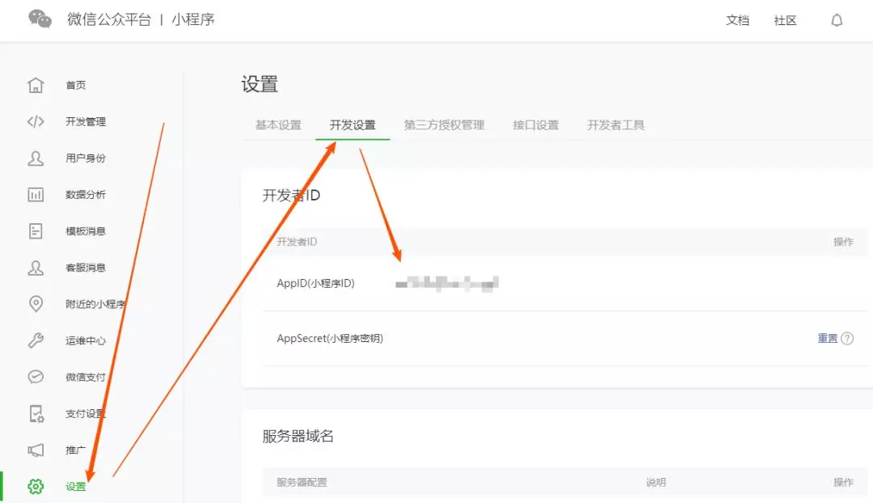Click 重置 to reset AppSecret
Screen dimensions: 873x503
[x=828, y=338]
